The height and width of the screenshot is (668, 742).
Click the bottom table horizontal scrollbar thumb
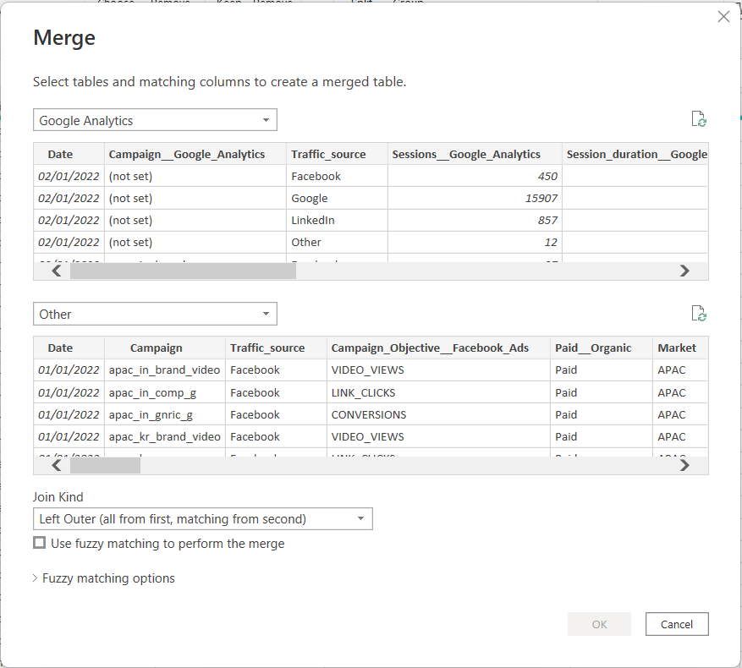point(105,466)
